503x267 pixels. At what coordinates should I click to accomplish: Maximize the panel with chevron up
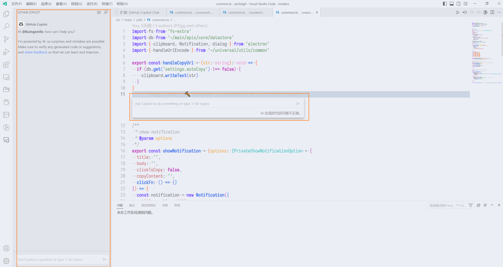[x=492, y=205]
